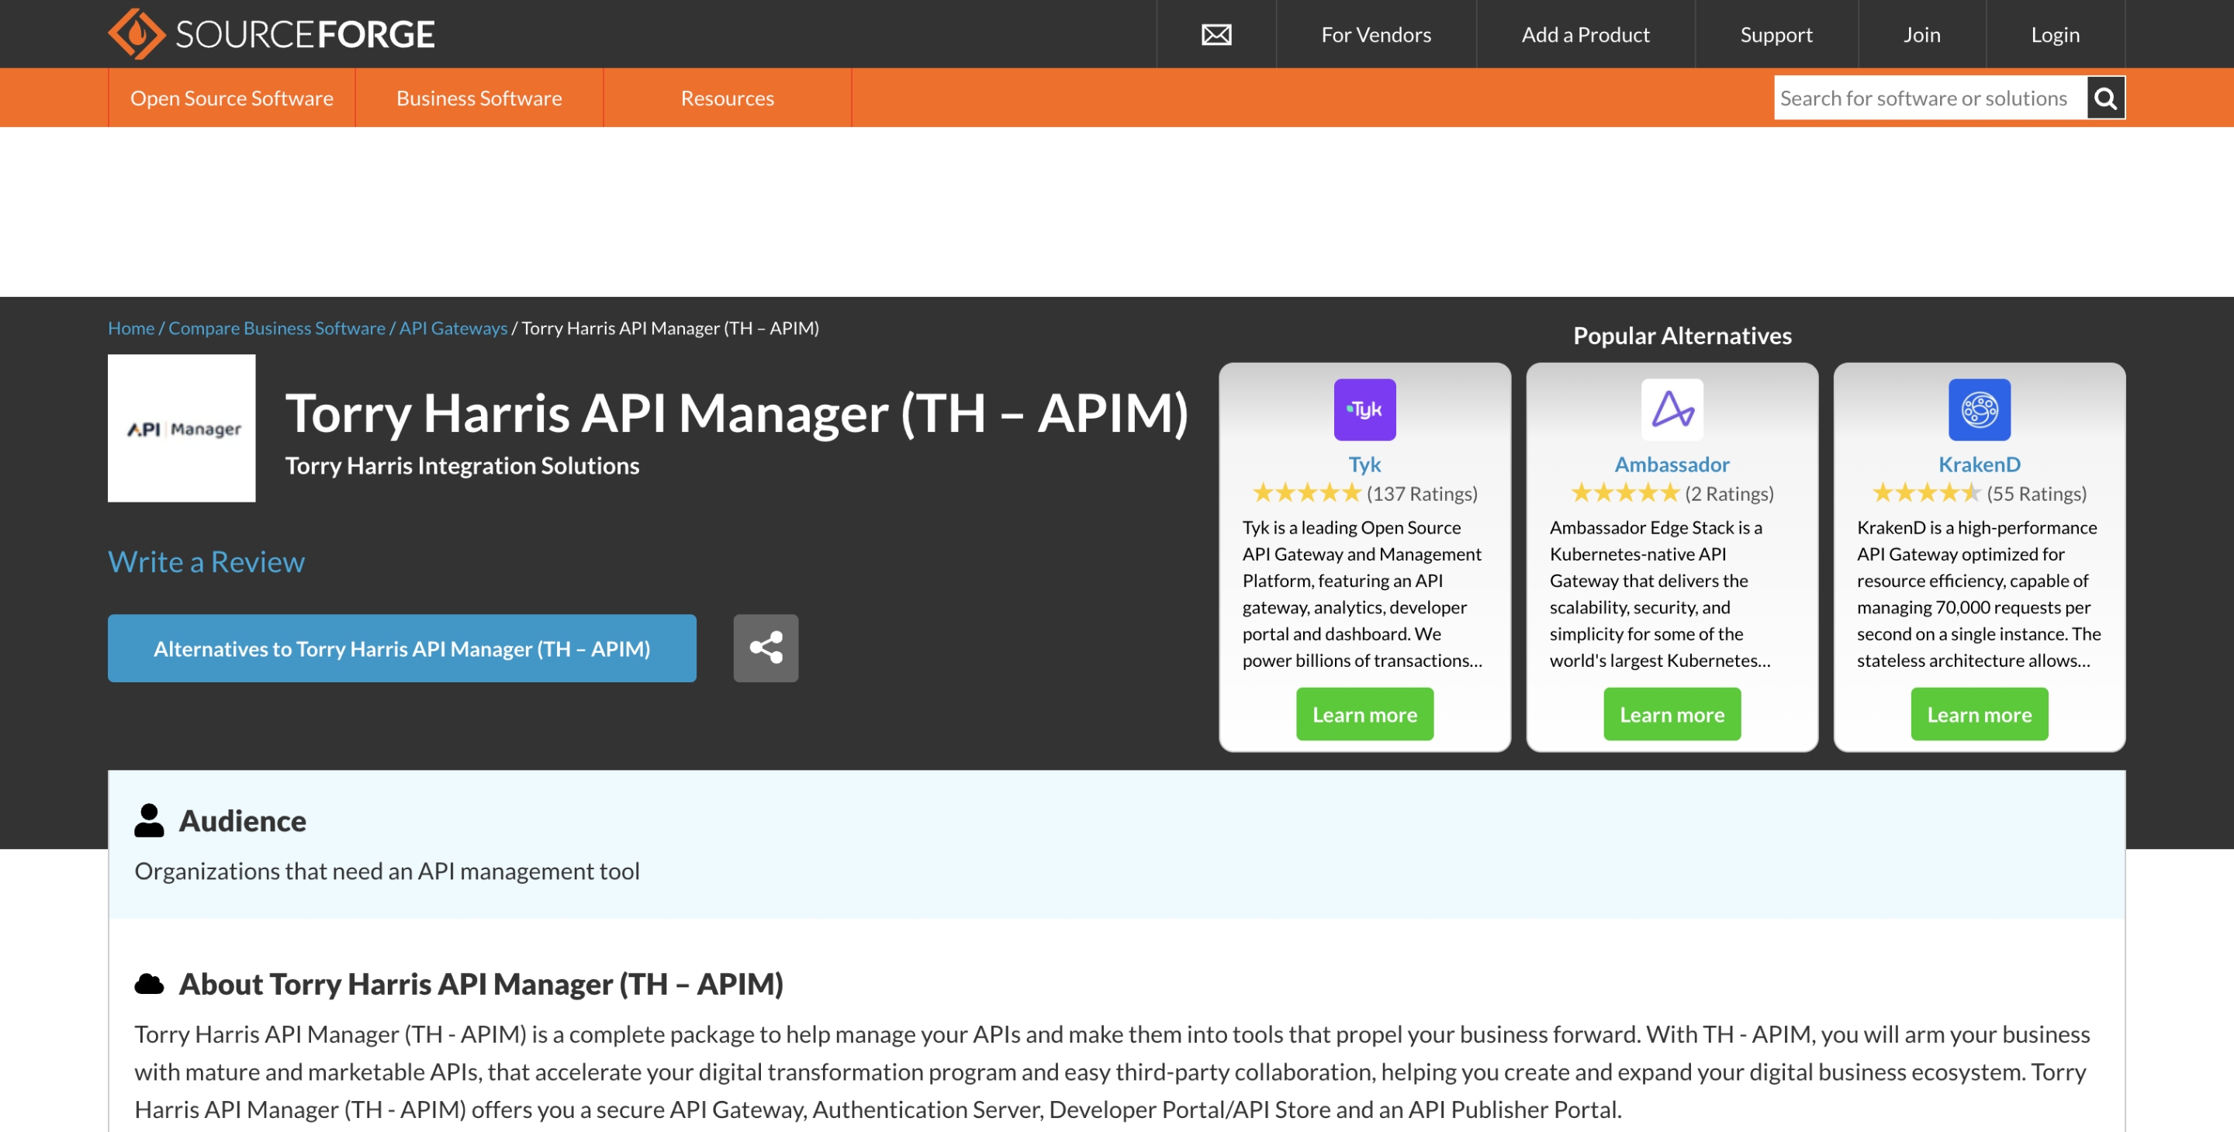The height and width of the screenshot is (1132, 2234).
Task: Click the KrakenD logo icon
Action: point(1979,409)
